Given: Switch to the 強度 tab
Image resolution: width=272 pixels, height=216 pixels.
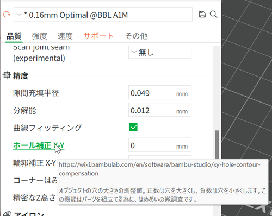Looking at the screenshot, I should pos(39,36).
